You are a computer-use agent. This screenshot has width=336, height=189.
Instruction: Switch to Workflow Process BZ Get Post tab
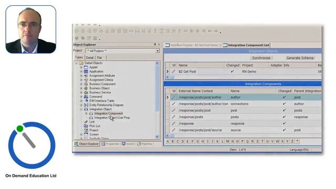click(193, 45)
